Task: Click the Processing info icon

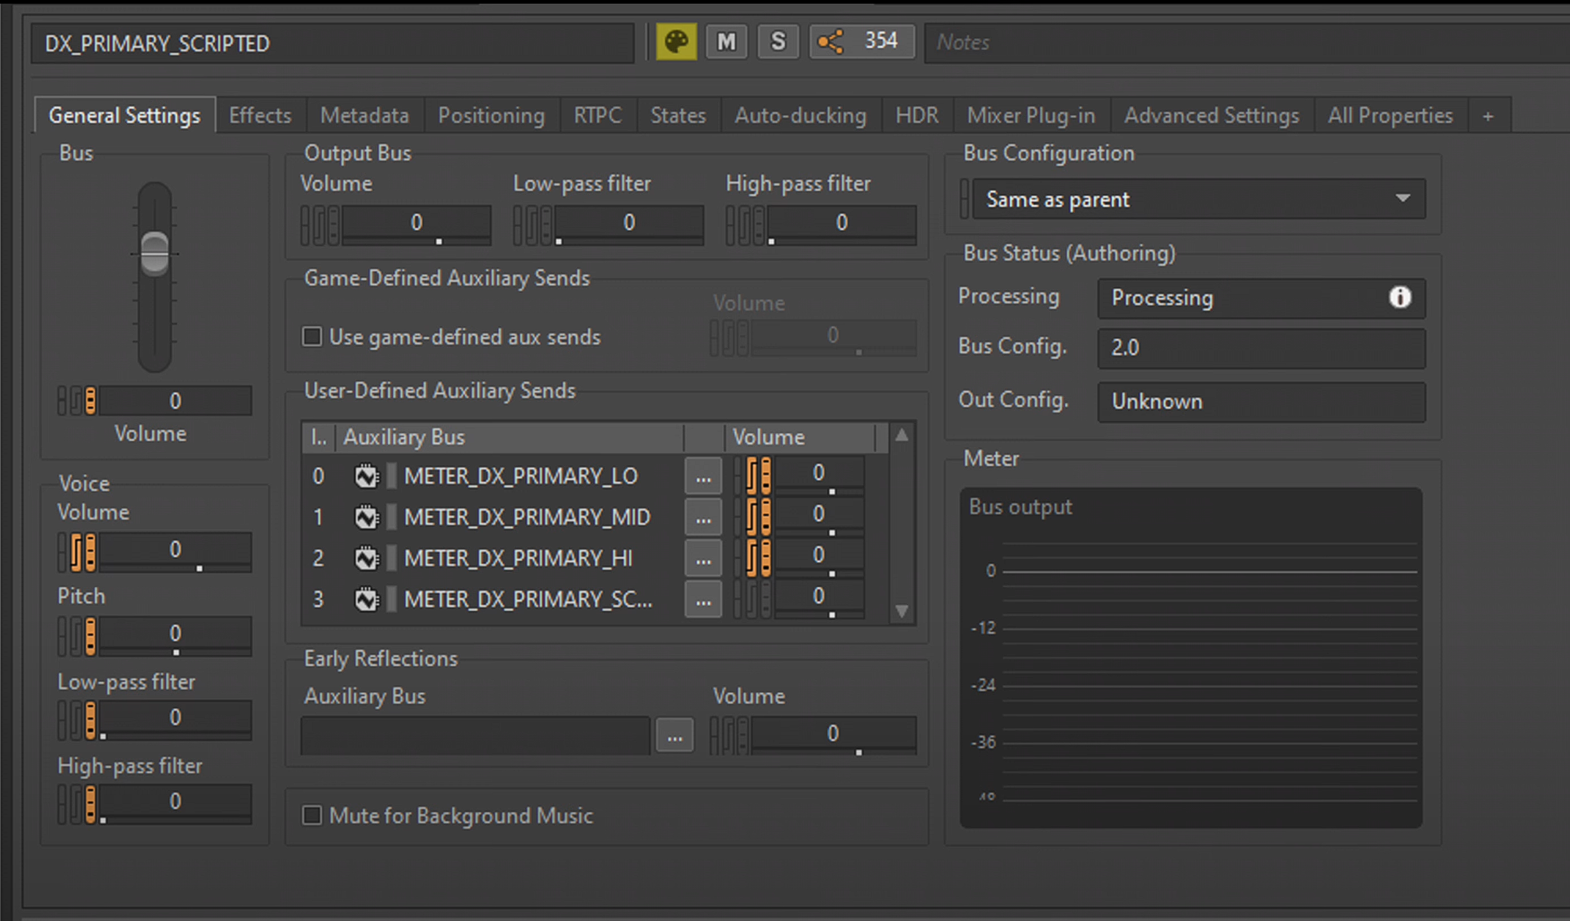Action: pyautogui.click(x=1399, y=297)
